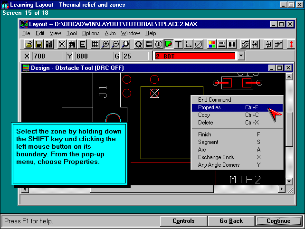Image resolution: width=305 pixels, height=229 pixels.
Task: Select the Zoom Out magnifier icon
Action: click(x=115, y=44)
